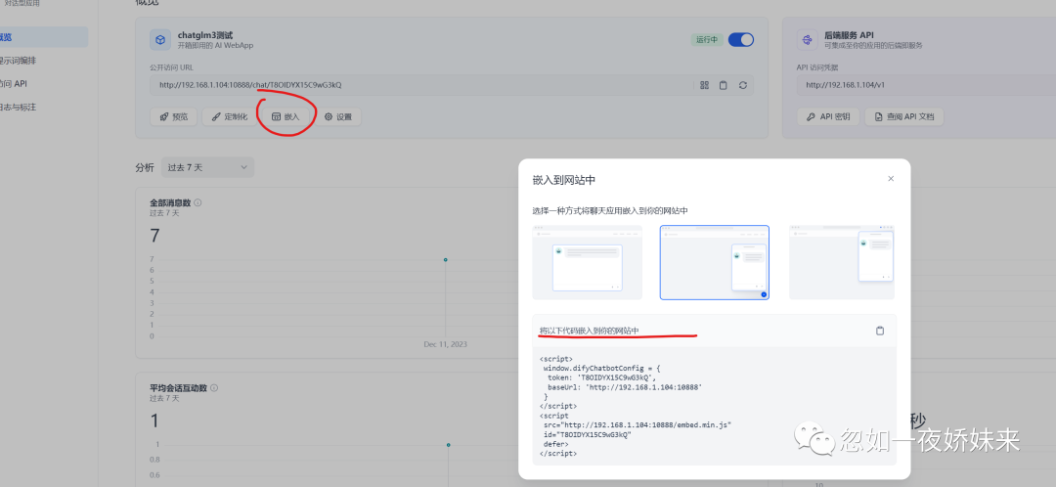Open the 过去 7 天 time range dropdown
Screen dimensions: 1056x487
pos(207,167)
